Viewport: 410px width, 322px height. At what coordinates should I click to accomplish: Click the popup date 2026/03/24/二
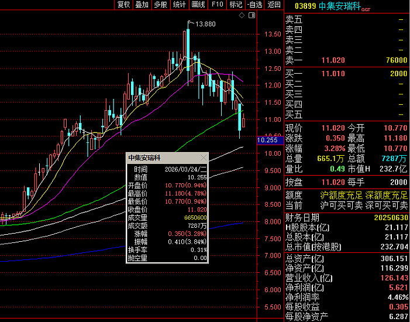tap(185, 169)
